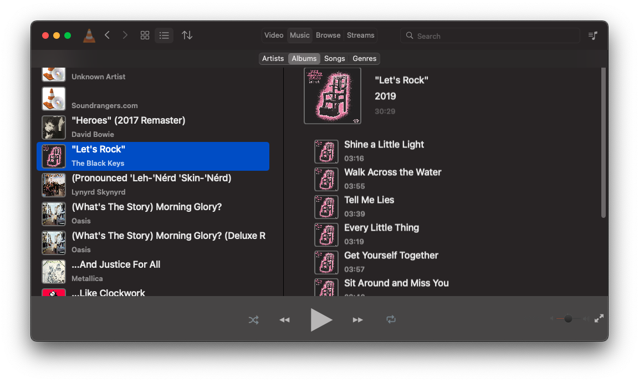Switch to grid view layout
The image size is (639, 382).
coord(145,35)
